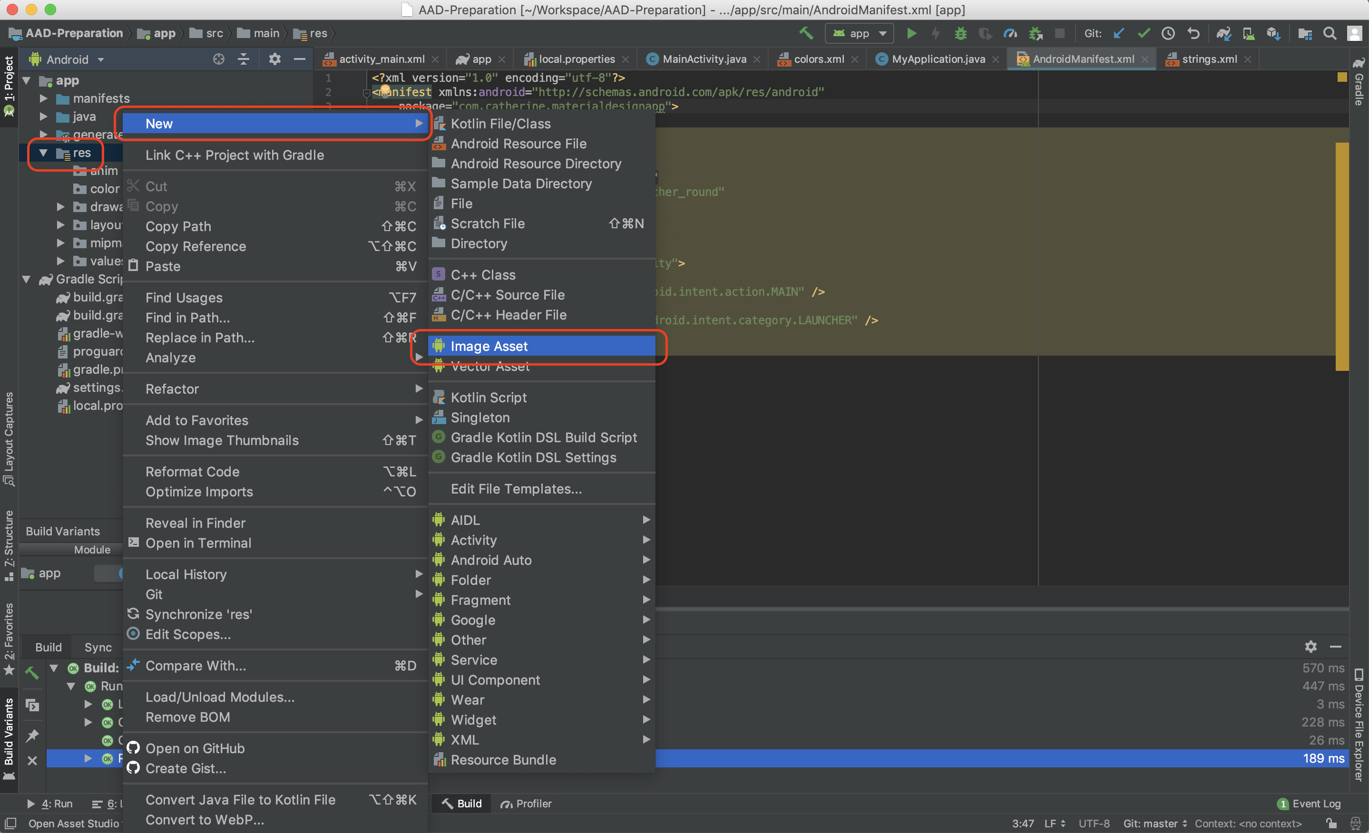Collapse the res folder tree arrow
Screen dimensions: 1369x833
pyautogui.click(x=43, y=153)
